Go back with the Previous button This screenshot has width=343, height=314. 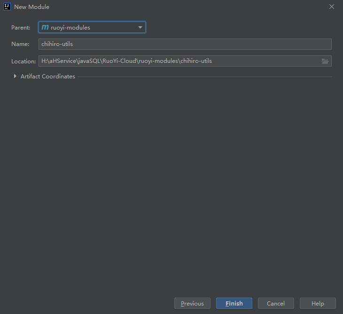click(x=192, y=303)
